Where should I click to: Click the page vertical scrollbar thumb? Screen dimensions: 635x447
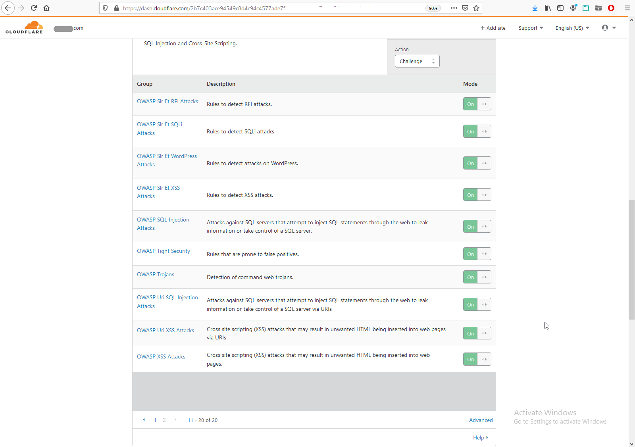631,260
